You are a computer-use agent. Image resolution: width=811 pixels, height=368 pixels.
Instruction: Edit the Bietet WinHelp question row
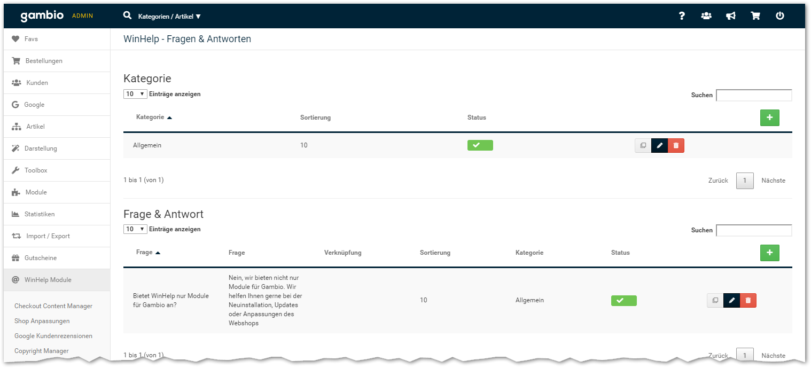coord(731,300)
